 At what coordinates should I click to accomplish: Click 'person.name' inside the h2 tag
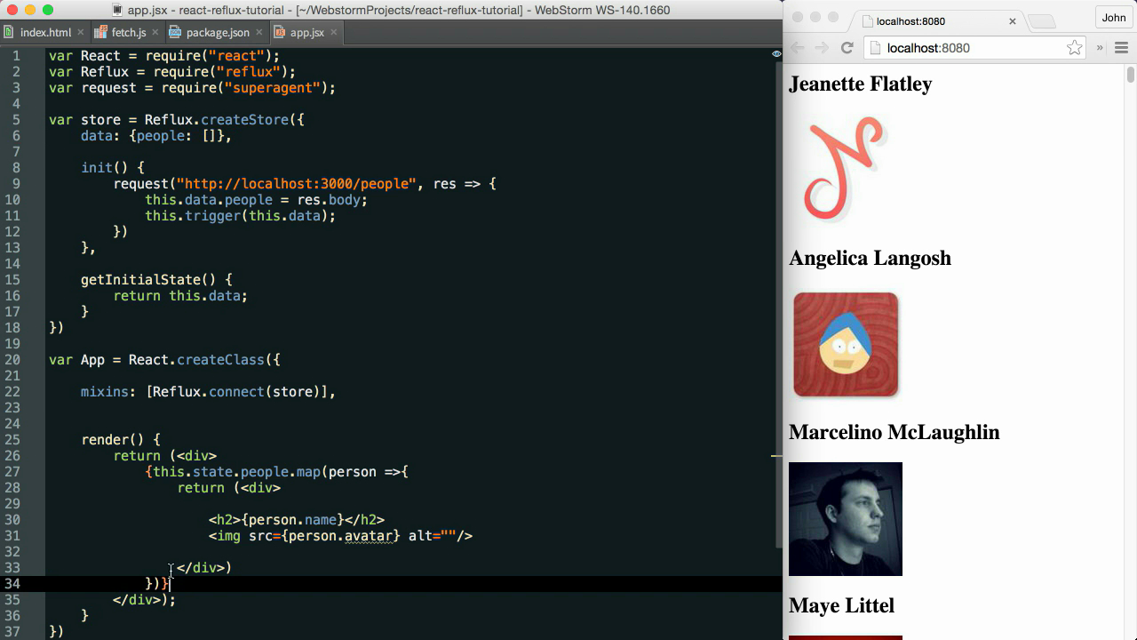click(x=292, y=520)
